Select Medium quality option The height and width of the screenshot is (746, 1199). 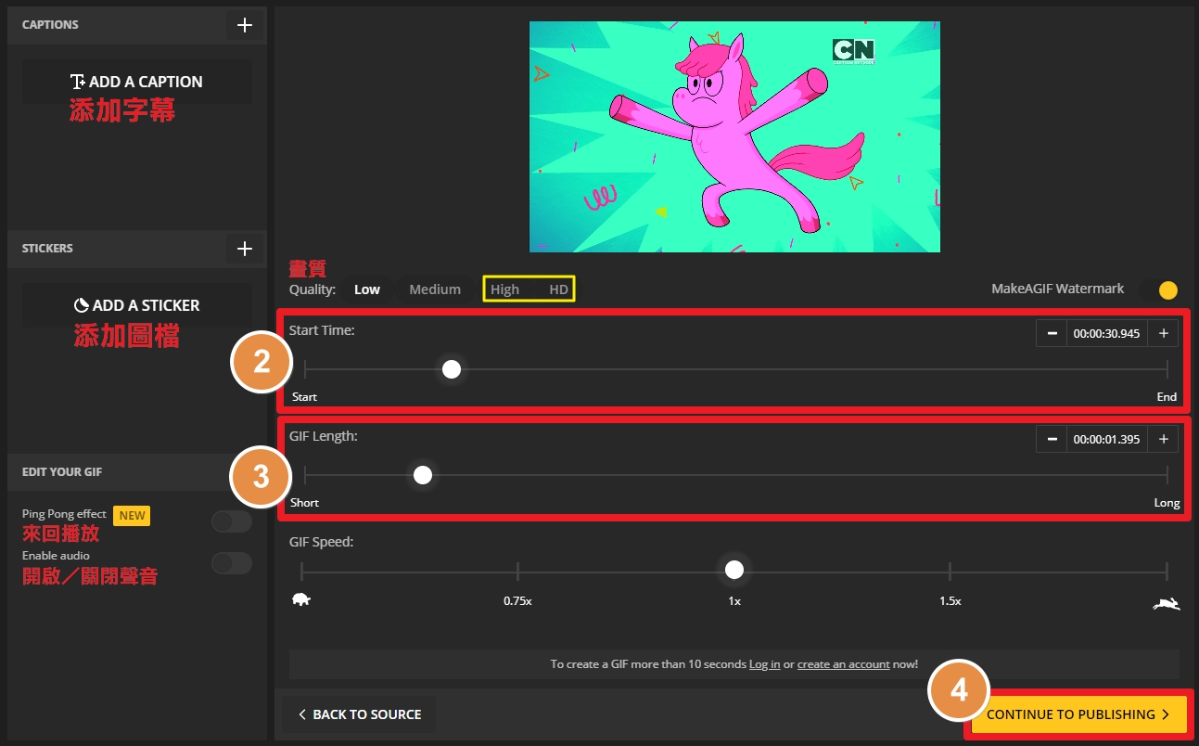435,289
